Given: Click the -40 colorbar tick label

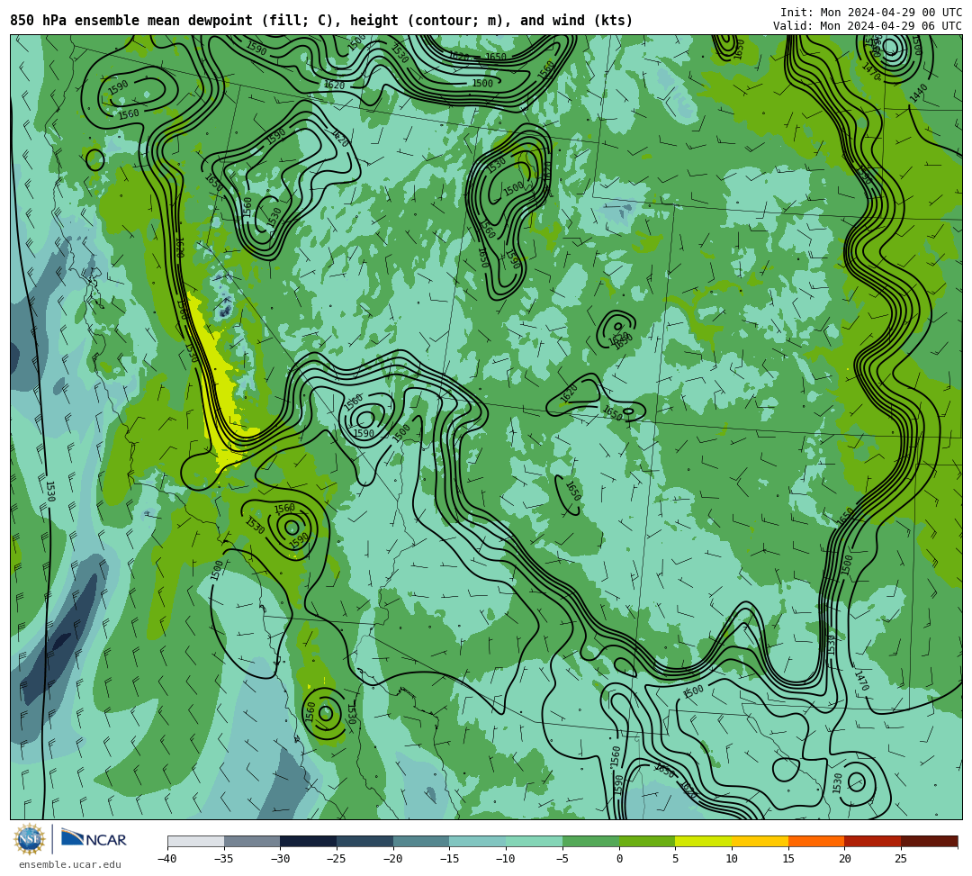Looking at the screenshot, I should coord(166,859).
